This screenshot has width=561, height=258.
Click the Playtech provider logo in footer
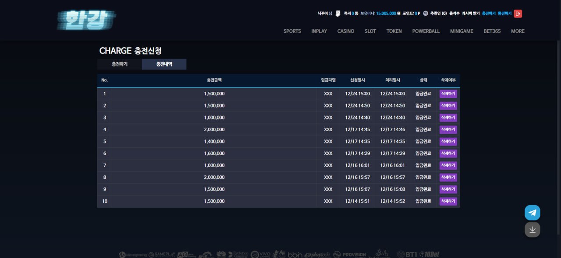(x=317, y=255)
